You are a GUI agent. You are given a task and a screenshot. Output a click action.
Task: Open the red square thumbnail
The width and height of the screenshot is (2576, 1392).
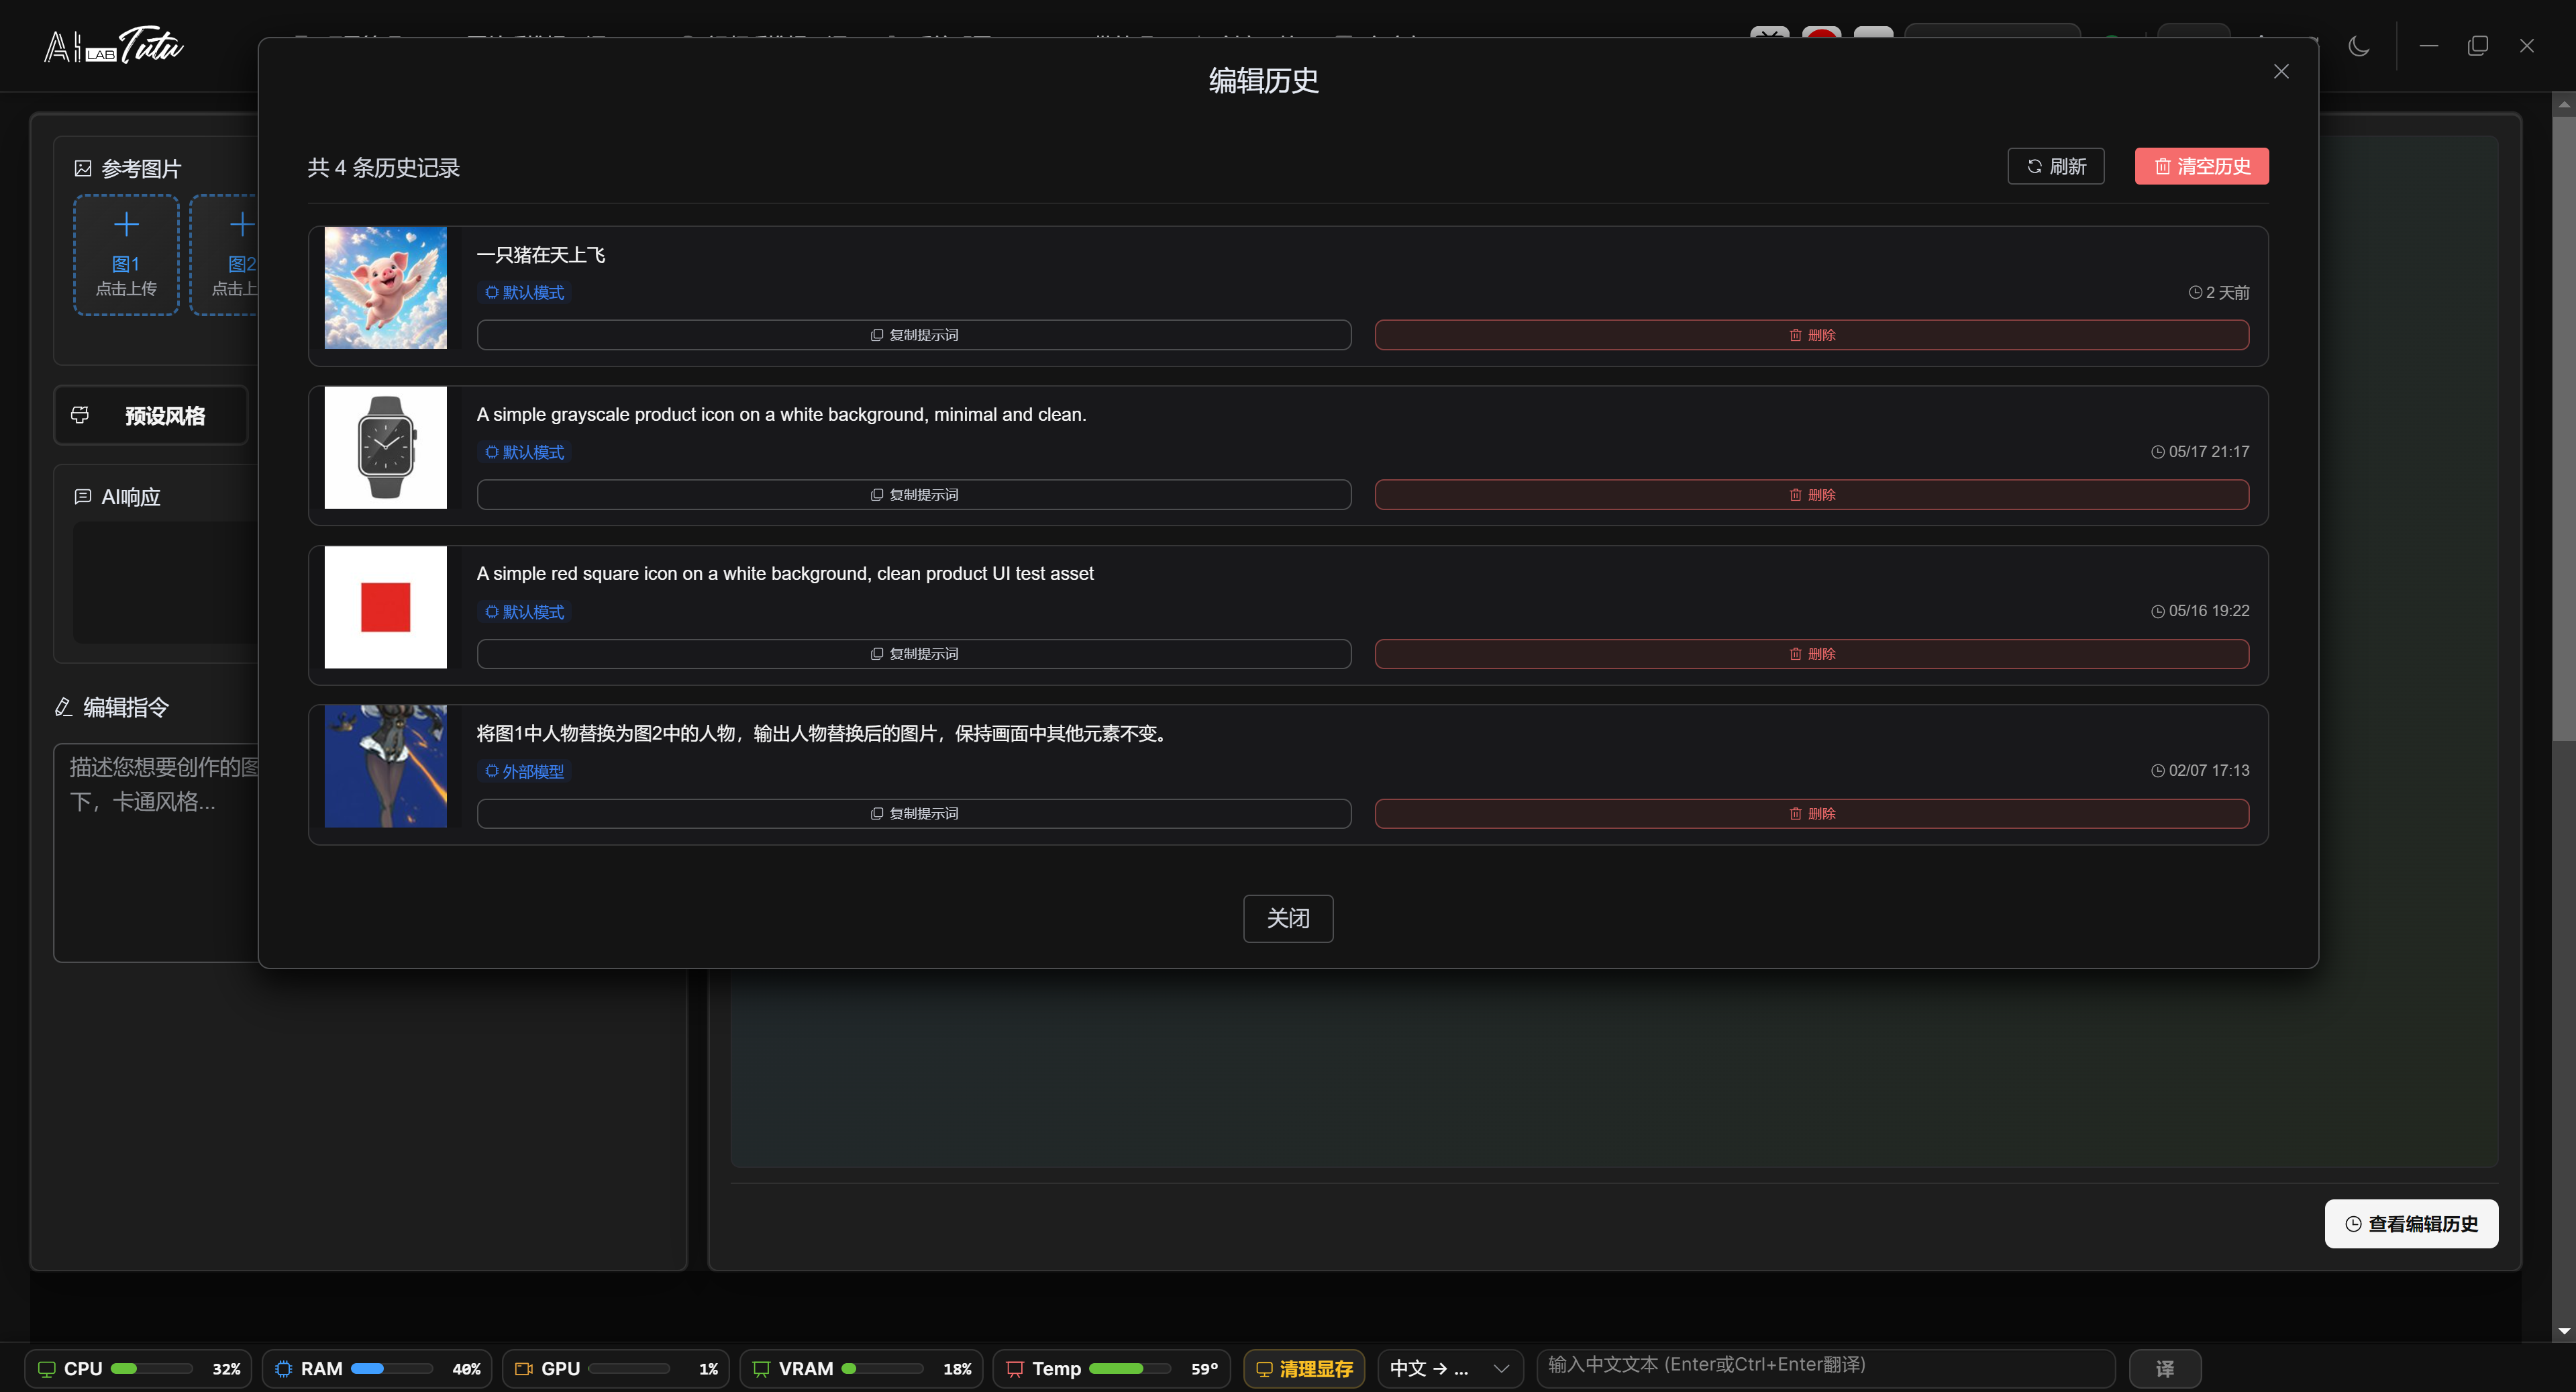pos(385,607)
